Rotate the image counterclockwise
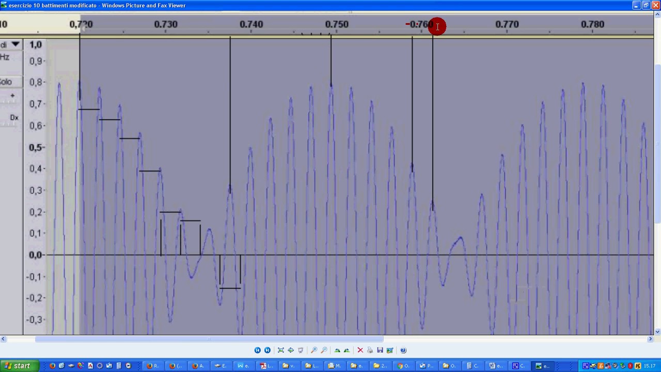The image size is (661, 372). [x=347, y=350]
